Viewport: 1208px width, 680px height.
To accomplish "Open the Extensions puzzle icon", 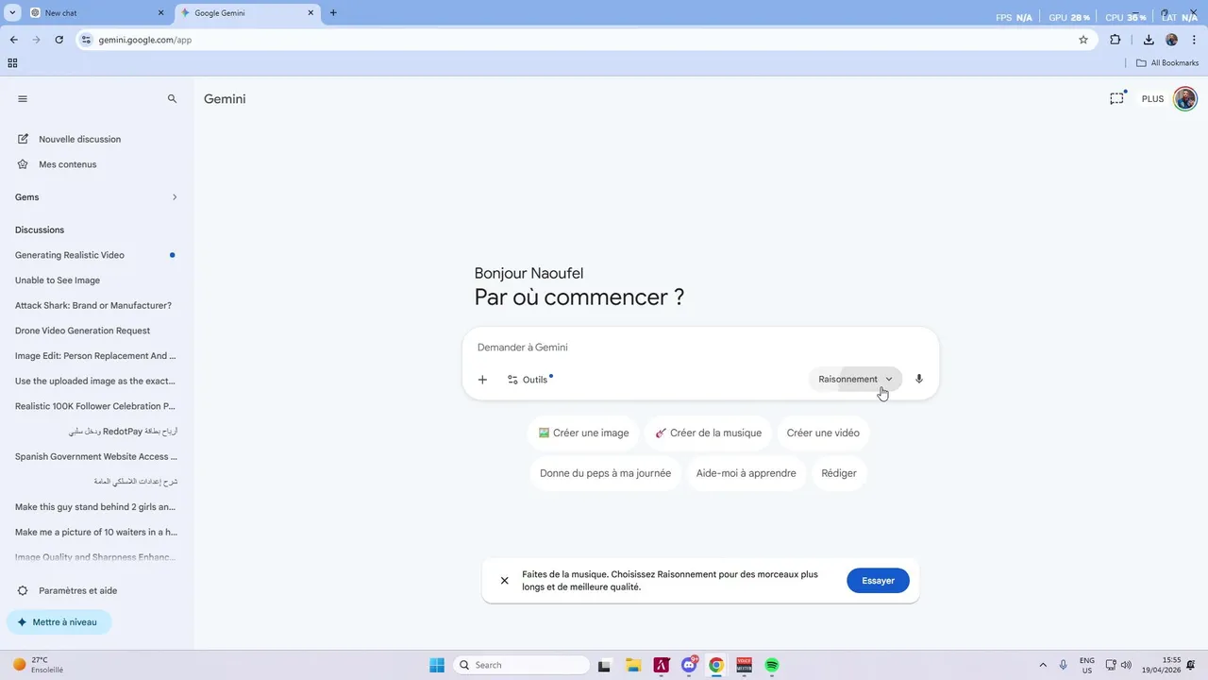I will click(x=1116, y=40).
